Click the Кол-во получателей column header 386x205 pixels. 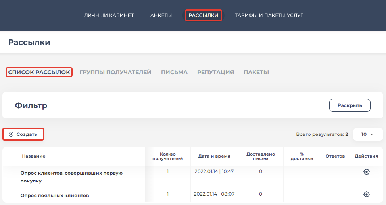[x=168, y=156]
